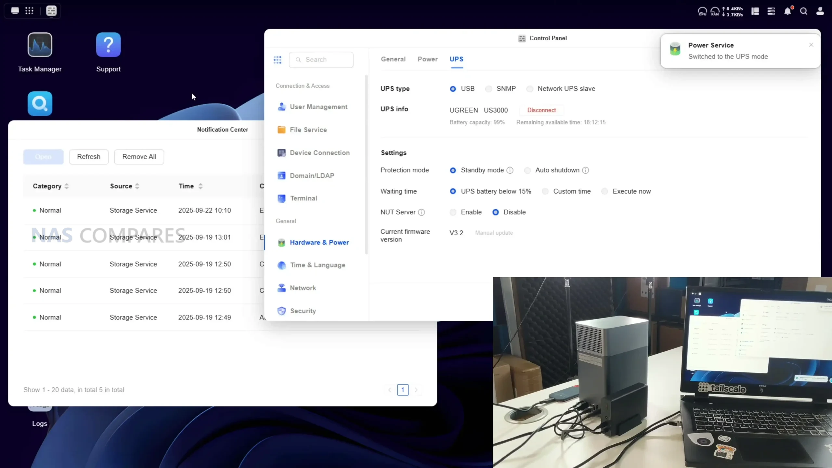Viewport: 832px width, 468px height.
Task: Click Auto shutdown info icon
Action: tap(585, 170)
